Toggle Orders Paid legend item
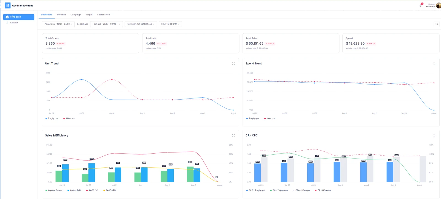This screenshot has height=199, width=441. 74,190
